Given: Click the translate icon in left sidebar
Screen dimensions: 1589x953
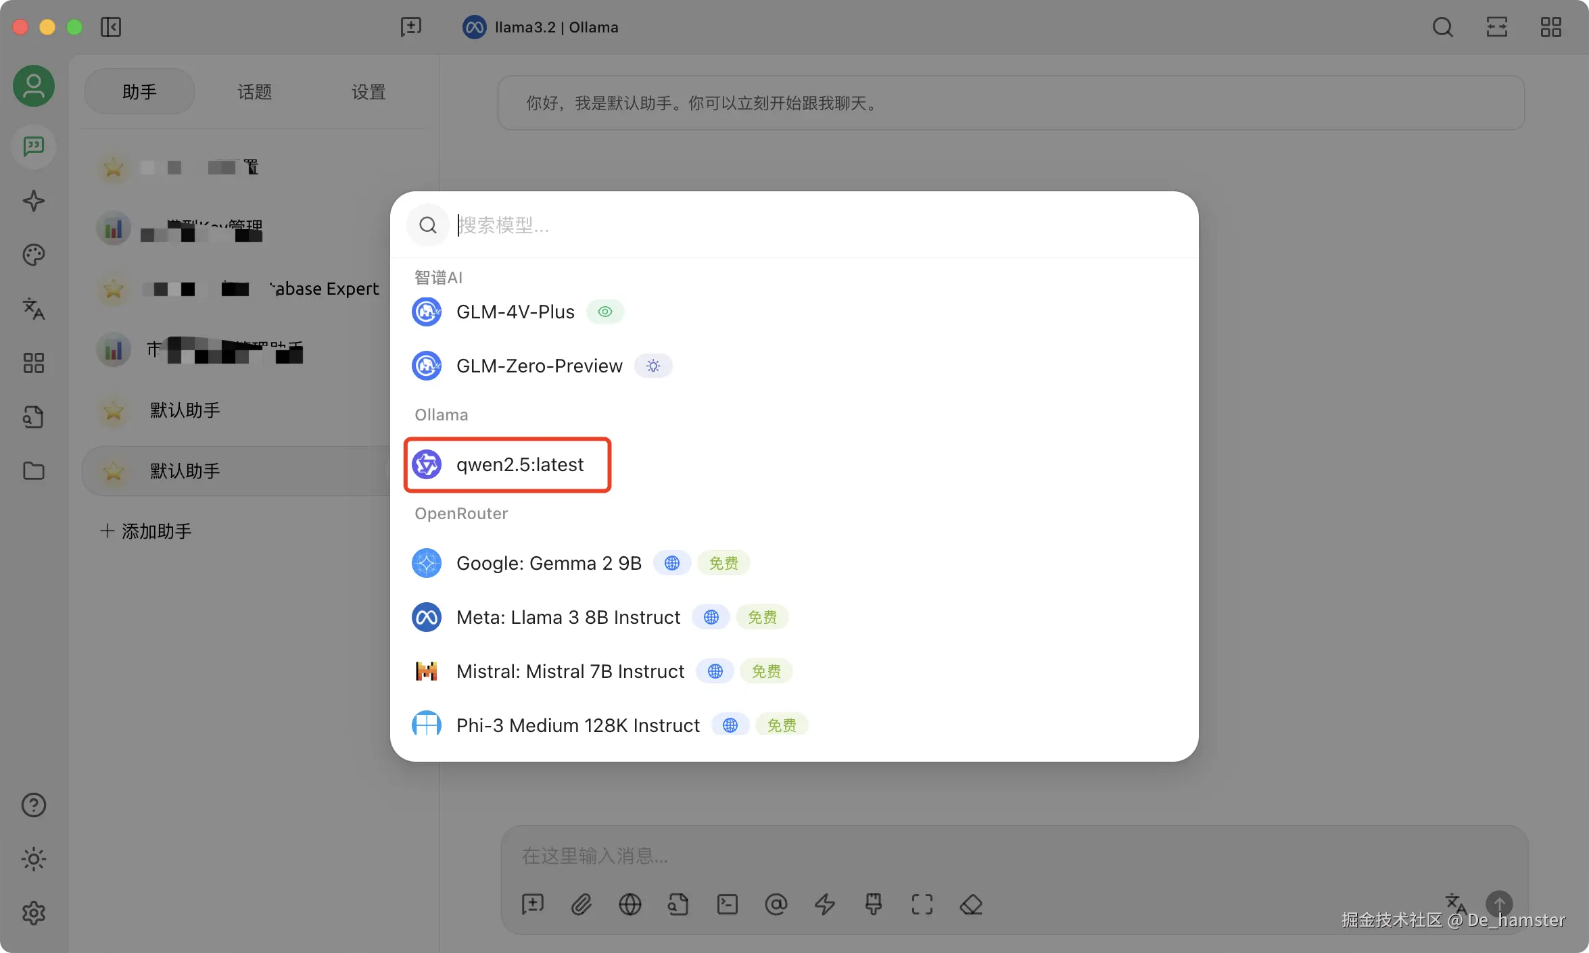Looking at the screenshot, I should pyautogui.click(x=33, y=309).
